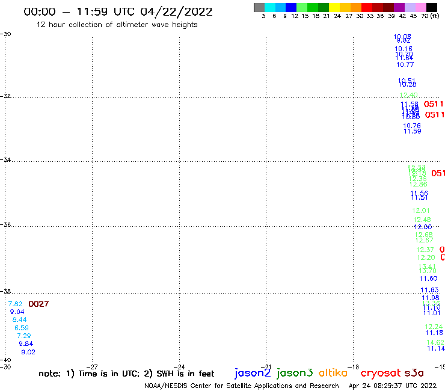Click wave height value 6.59
Screen dimensions: 445x391
tap(22, 328)
